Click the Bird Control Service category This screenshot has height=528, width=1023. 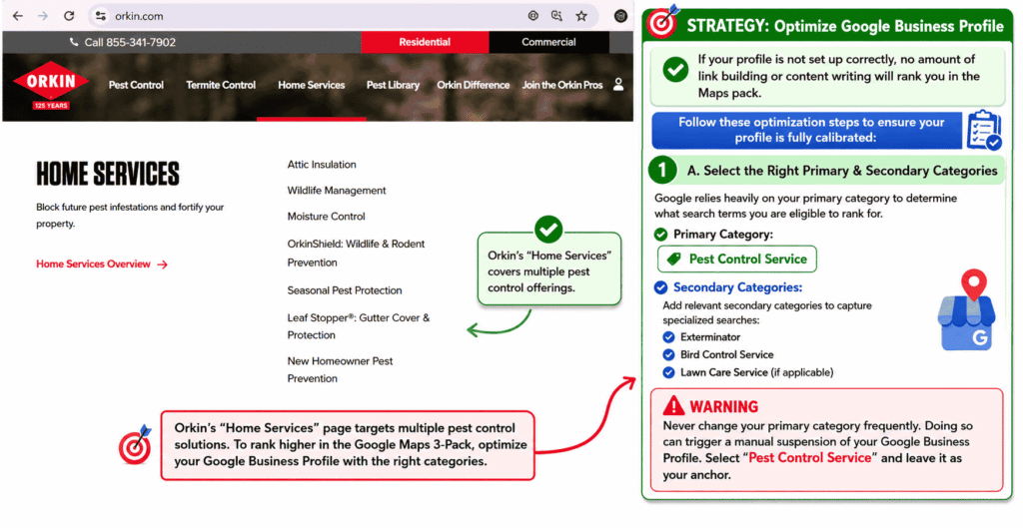pyautogui.click(x=727, y=354)
